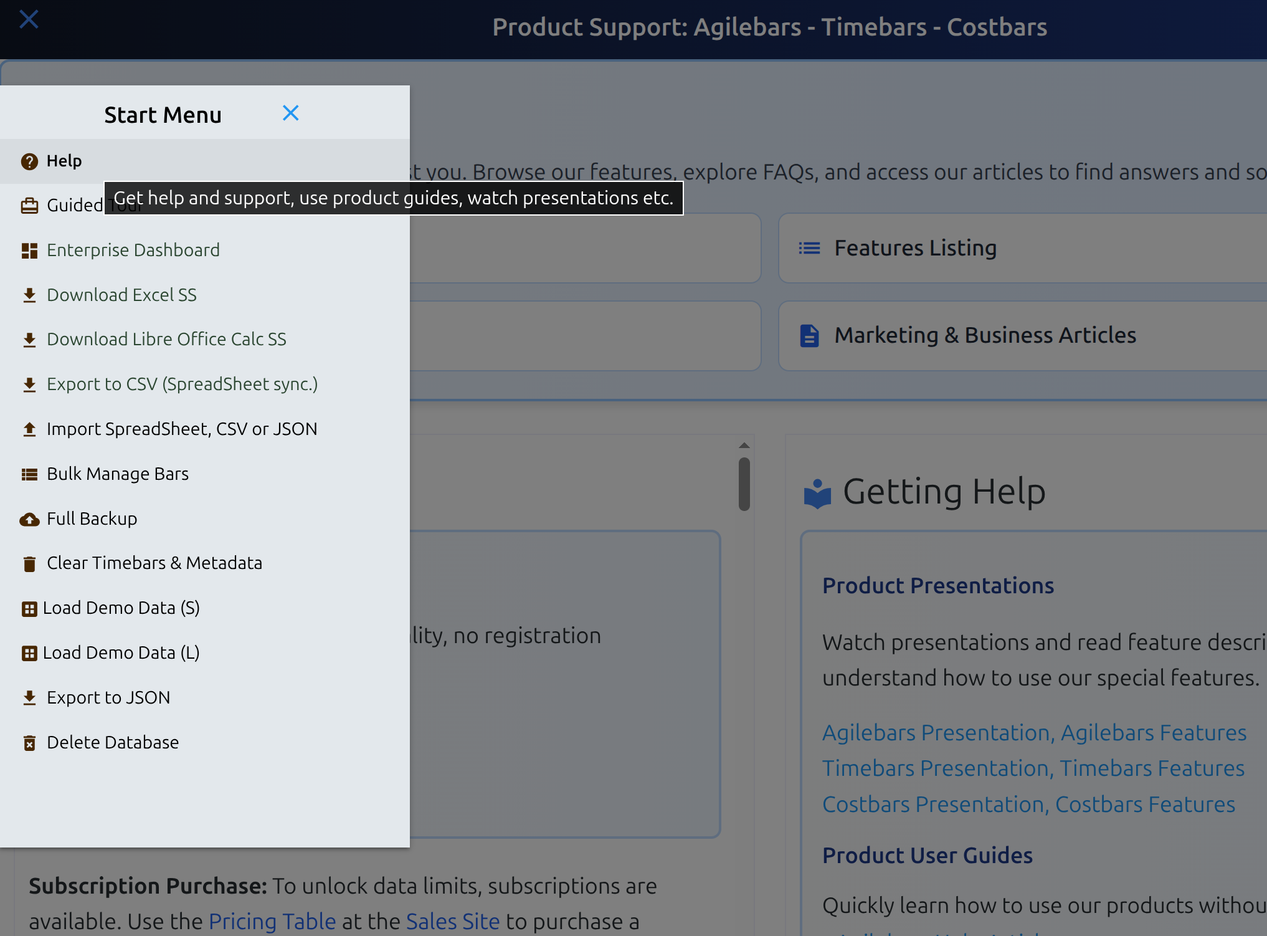Click the vertical scrollbar thumb

744,484
